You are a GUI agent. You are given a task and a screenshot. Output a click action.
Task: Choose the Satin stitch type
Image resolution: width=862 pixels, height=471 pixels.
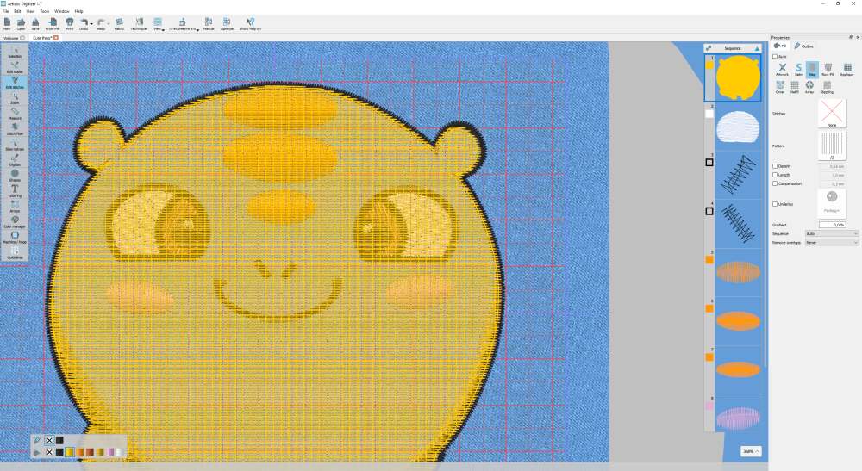pos(798,69)
